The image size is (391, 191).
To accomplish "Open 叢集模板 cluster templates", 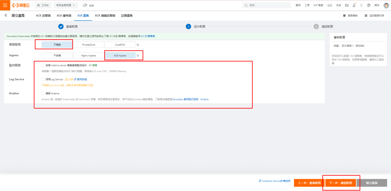I will [351, 15].
